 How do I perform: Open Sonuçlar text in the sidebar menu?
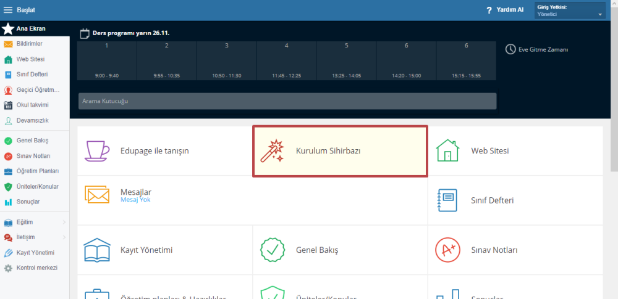click(x=28, y=202)
